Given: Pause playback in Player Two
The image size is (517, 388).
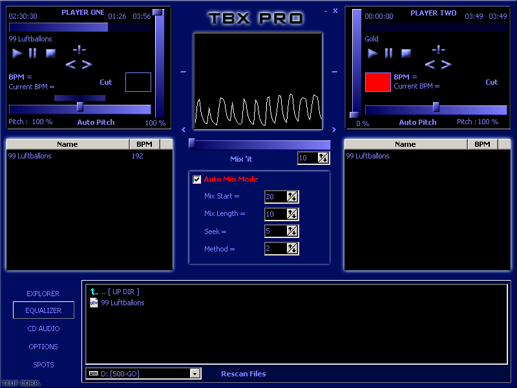Looking at the screenshot, I should click(388, 53).
